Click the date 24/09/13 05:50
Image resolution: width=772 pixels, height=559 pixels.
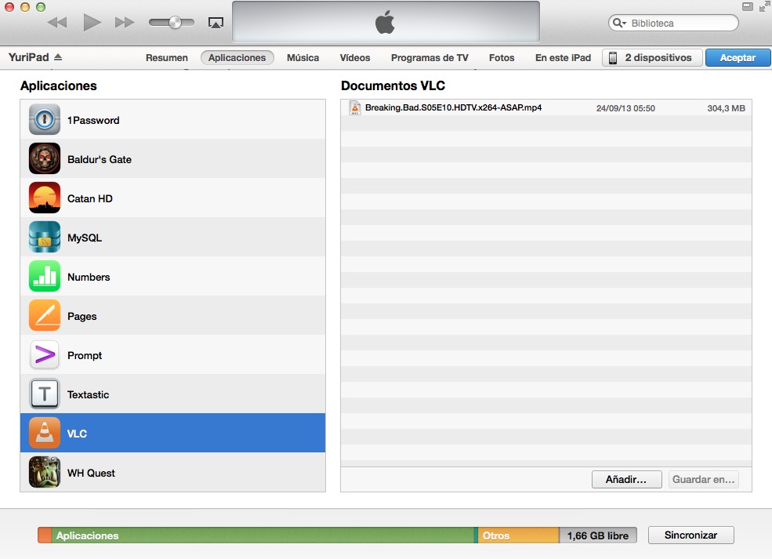click(625, 108)
